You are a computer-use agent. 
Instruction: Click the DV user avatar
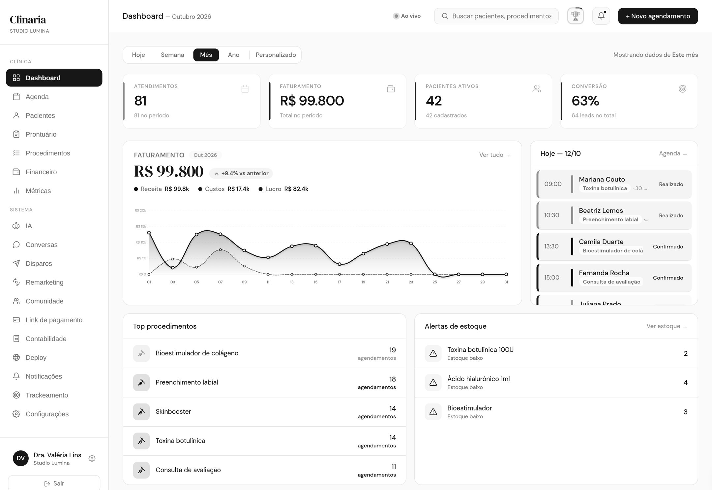pos(20,458)
